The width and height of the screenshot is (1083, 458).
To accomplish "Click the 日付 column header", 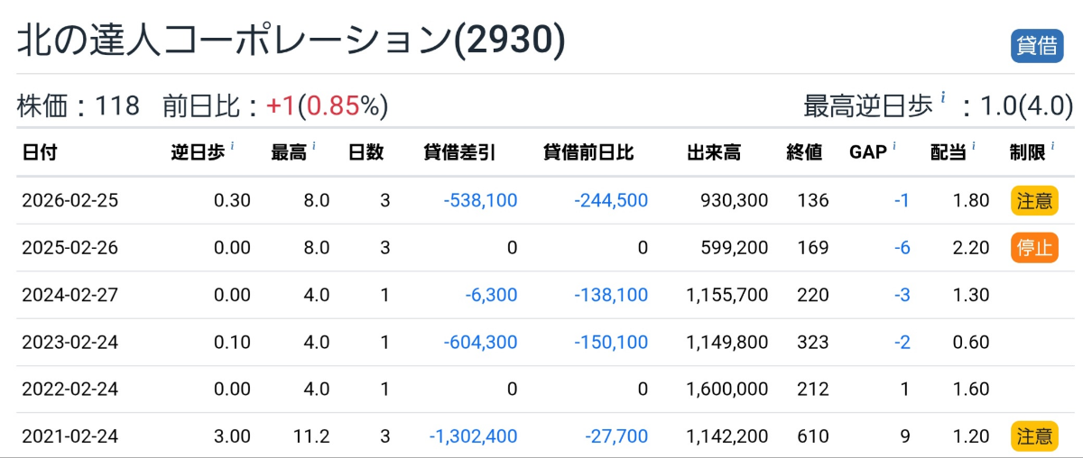I will [39, 152].
